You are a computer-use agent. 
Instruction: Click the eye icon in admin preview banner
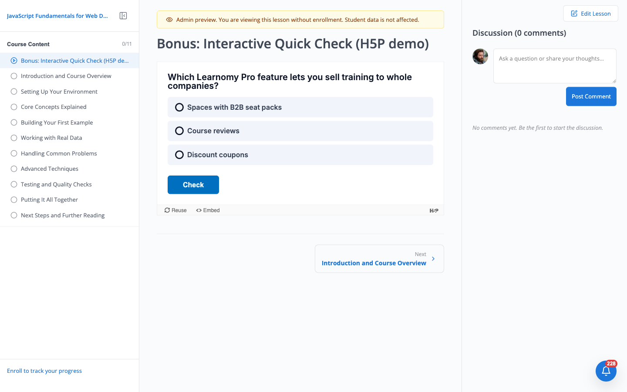[169, 20]
